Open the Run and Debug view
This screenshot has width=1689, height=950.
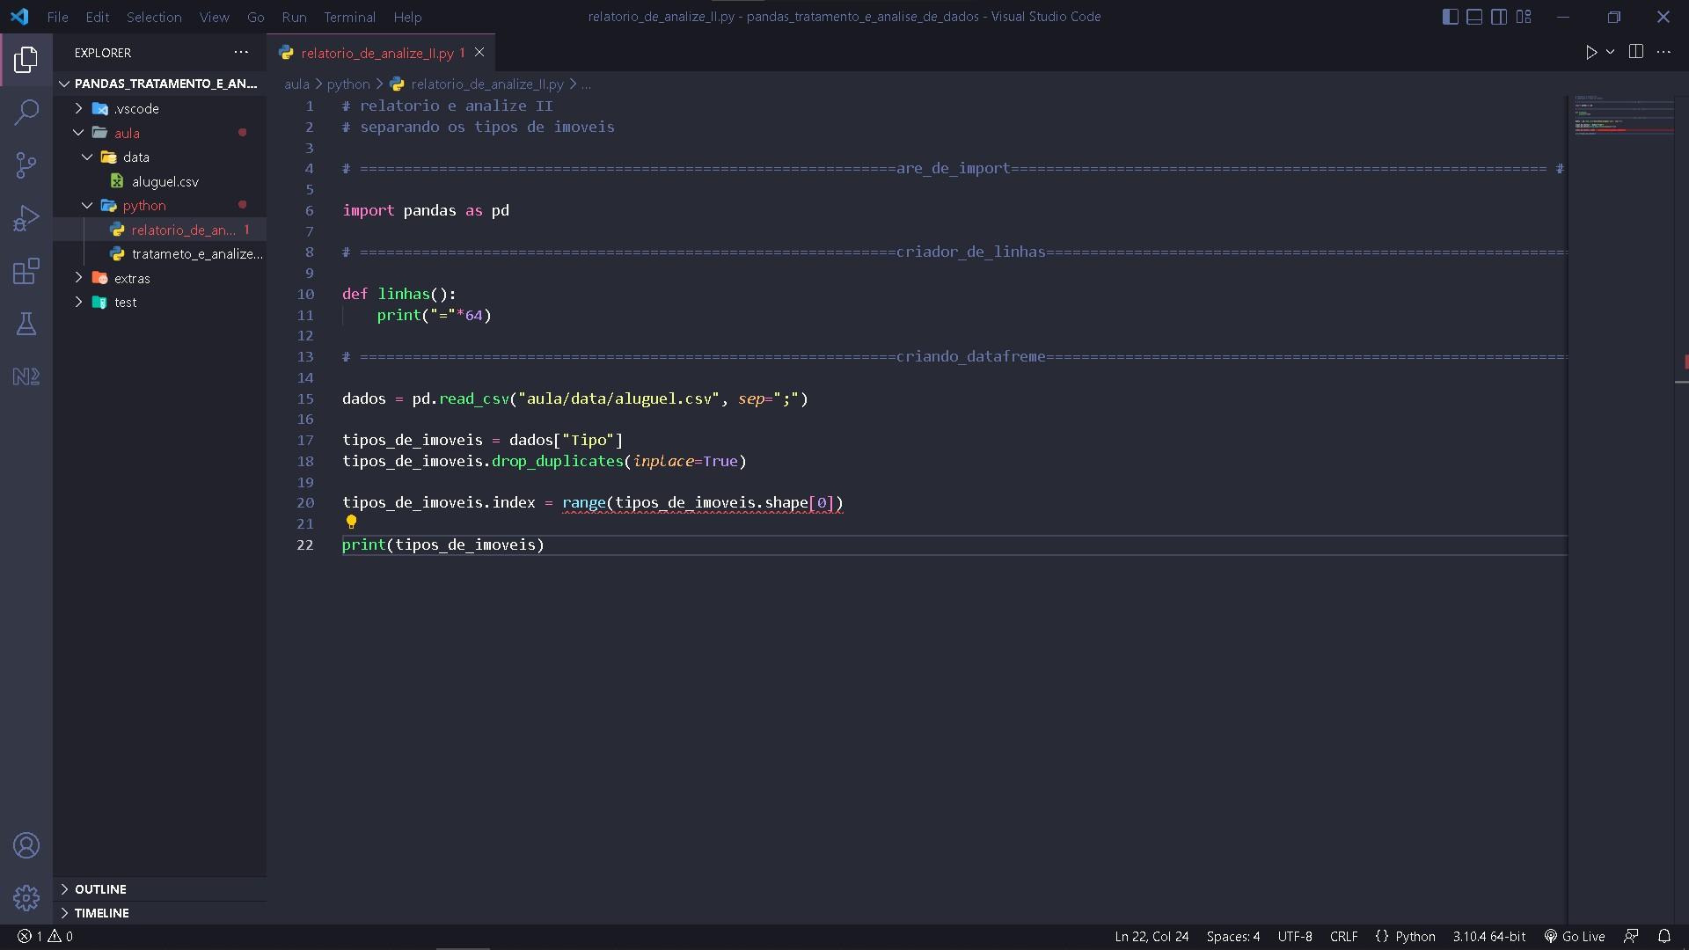point(26,217)
